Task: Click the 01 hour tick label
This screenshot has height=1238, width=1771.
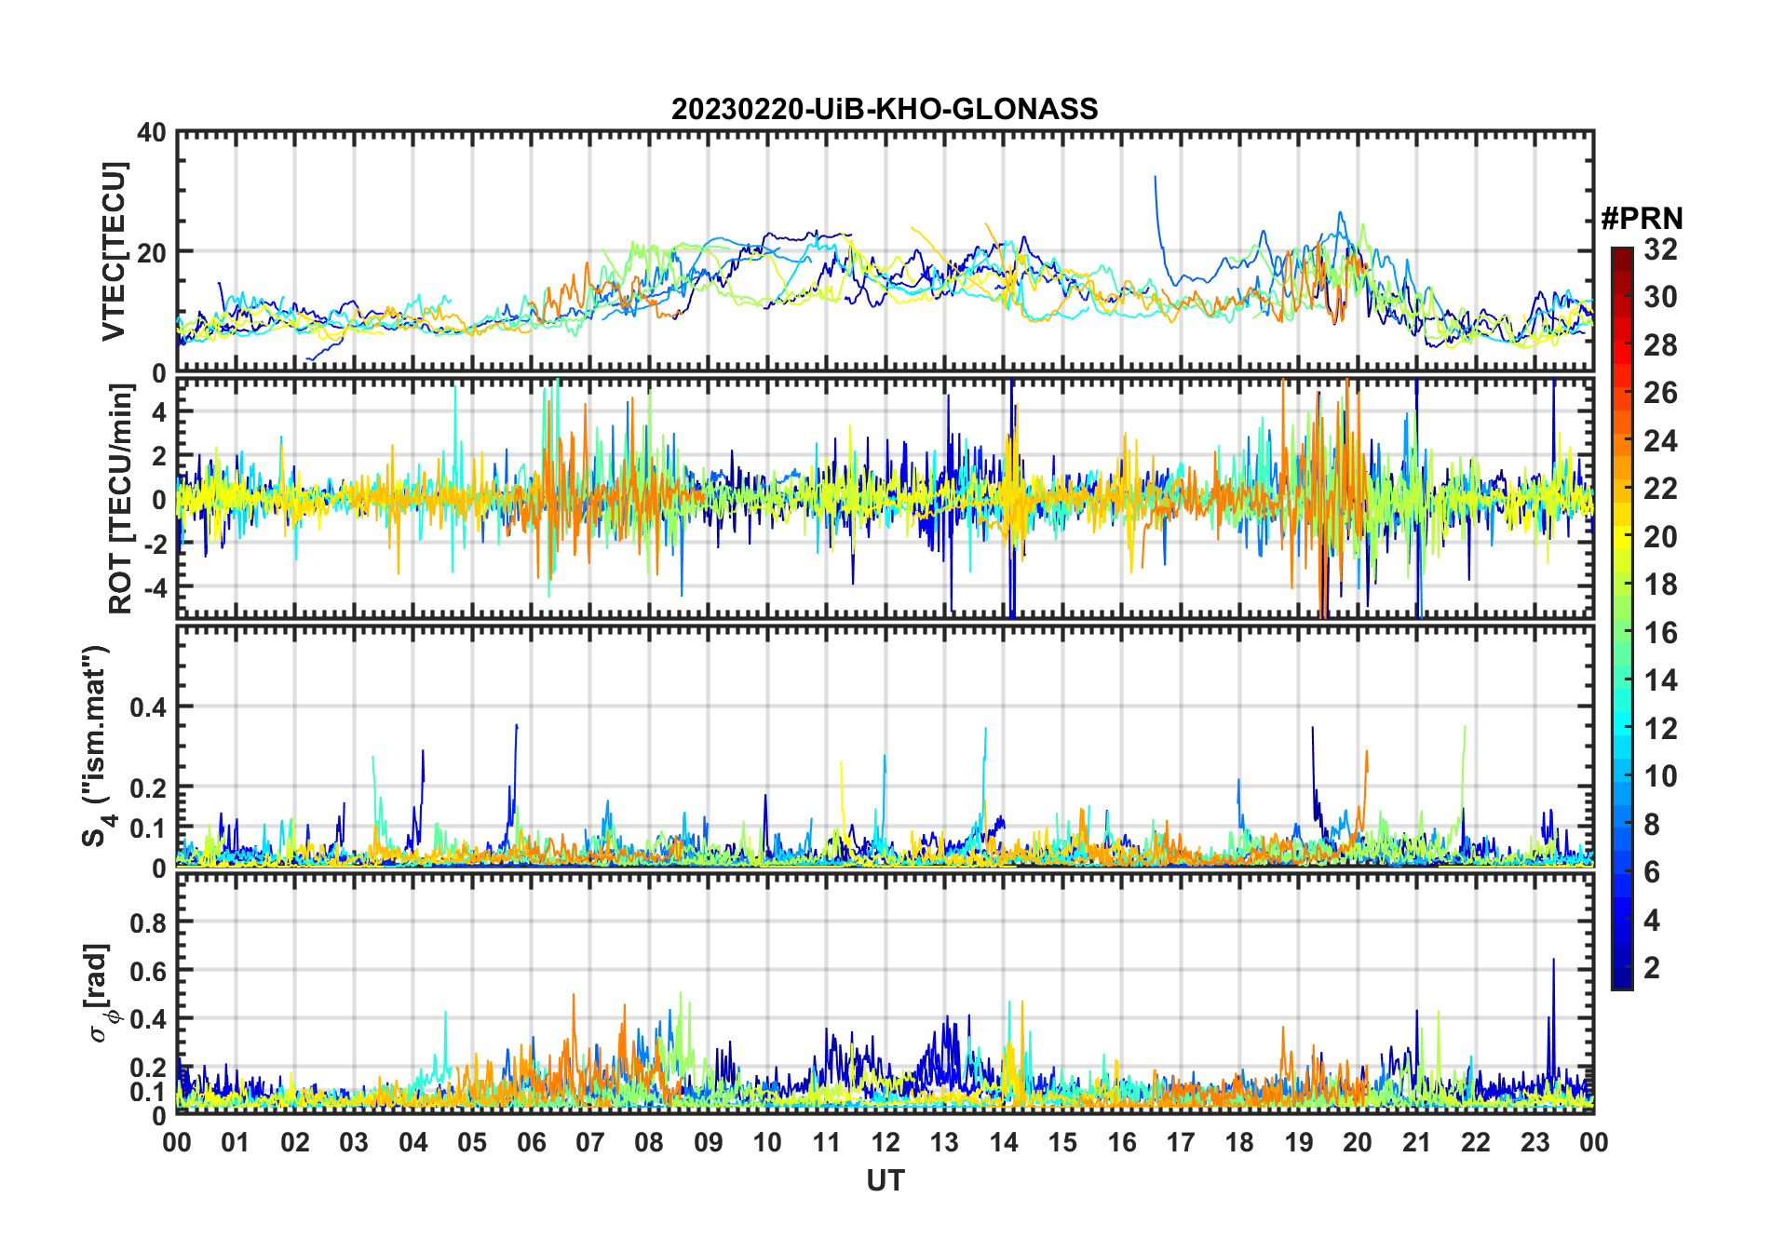Action: 237,1142
